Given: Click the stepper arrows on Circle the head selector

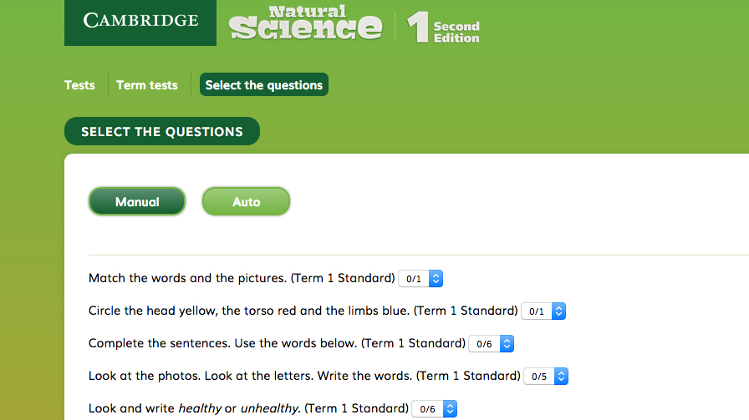Looking at the screenshot, I should pos(559,311).
